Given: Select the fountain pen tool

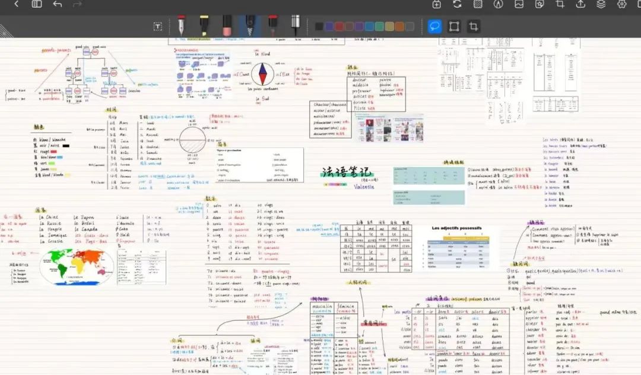Looking at the screenshot, I should coord(181,25).
